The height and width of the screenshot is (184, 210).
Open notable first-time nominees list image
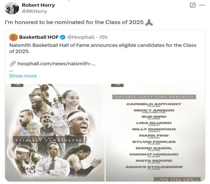pyautogui.click(x=155, y=133)
